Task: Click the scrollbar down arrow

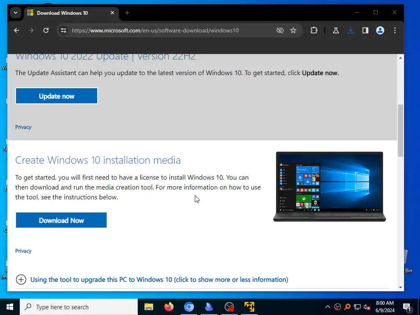Action: click(x=400, y=288)
